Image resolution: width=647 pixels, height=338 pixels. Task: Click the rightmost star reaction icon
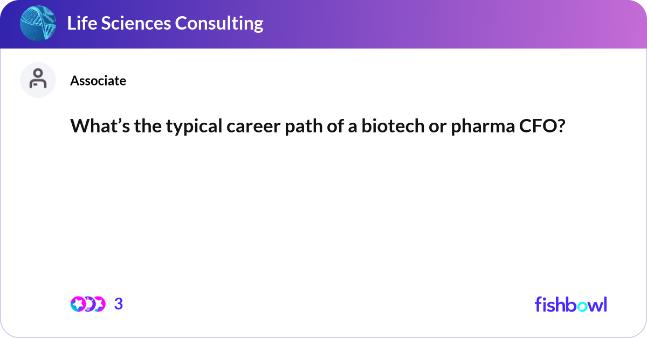coord(99,304)
